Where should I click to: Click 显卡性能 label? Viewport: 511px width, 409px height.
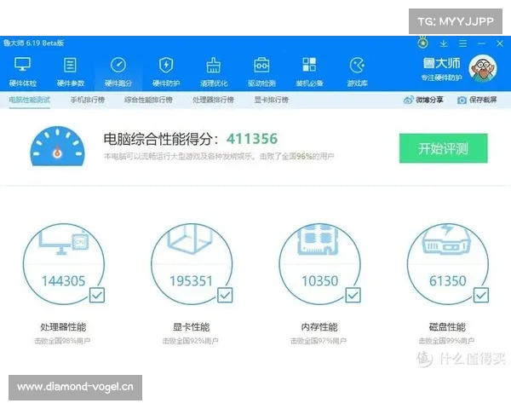(192, 327)
